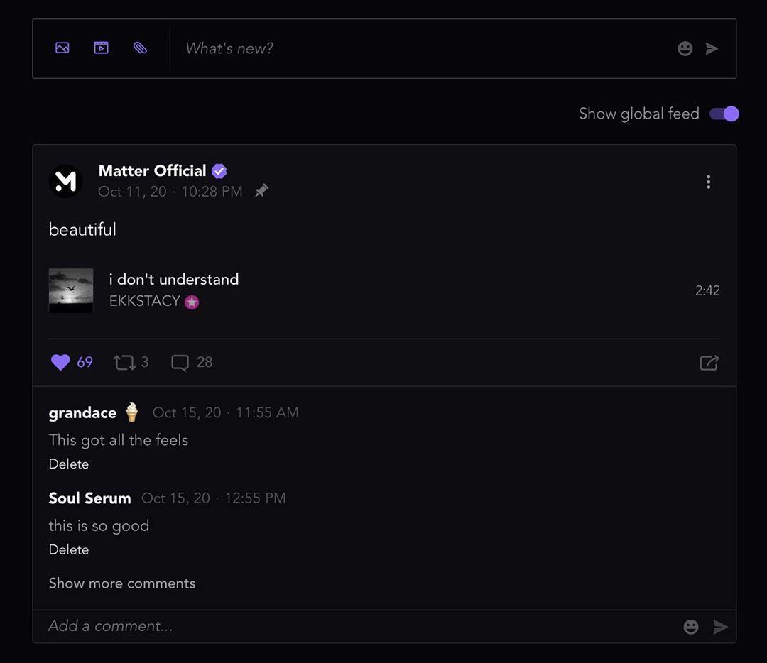The height and width of the screenshot is (663, 767).
Task: Click the paperclip attachment icon
Action: point(141,48)
